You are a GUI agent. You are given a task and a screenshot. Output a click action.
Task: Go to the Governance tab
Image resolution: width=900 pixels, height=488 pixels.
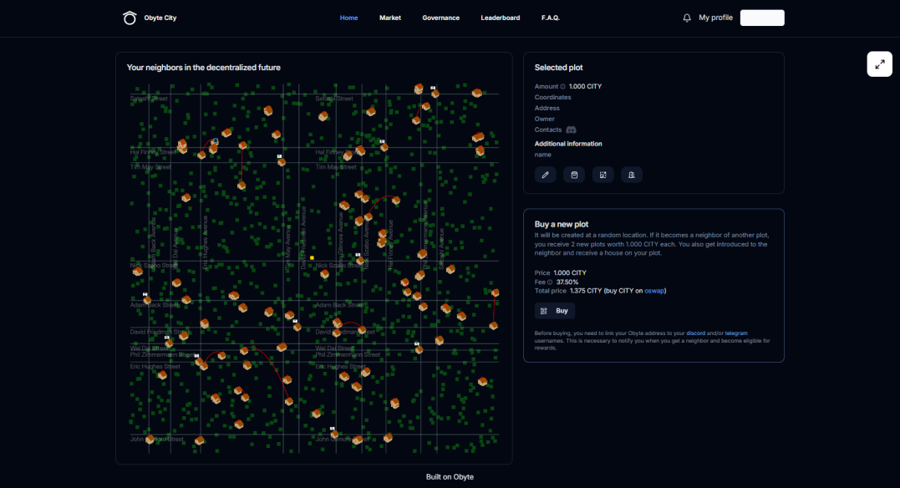click(x=441, y=18)
